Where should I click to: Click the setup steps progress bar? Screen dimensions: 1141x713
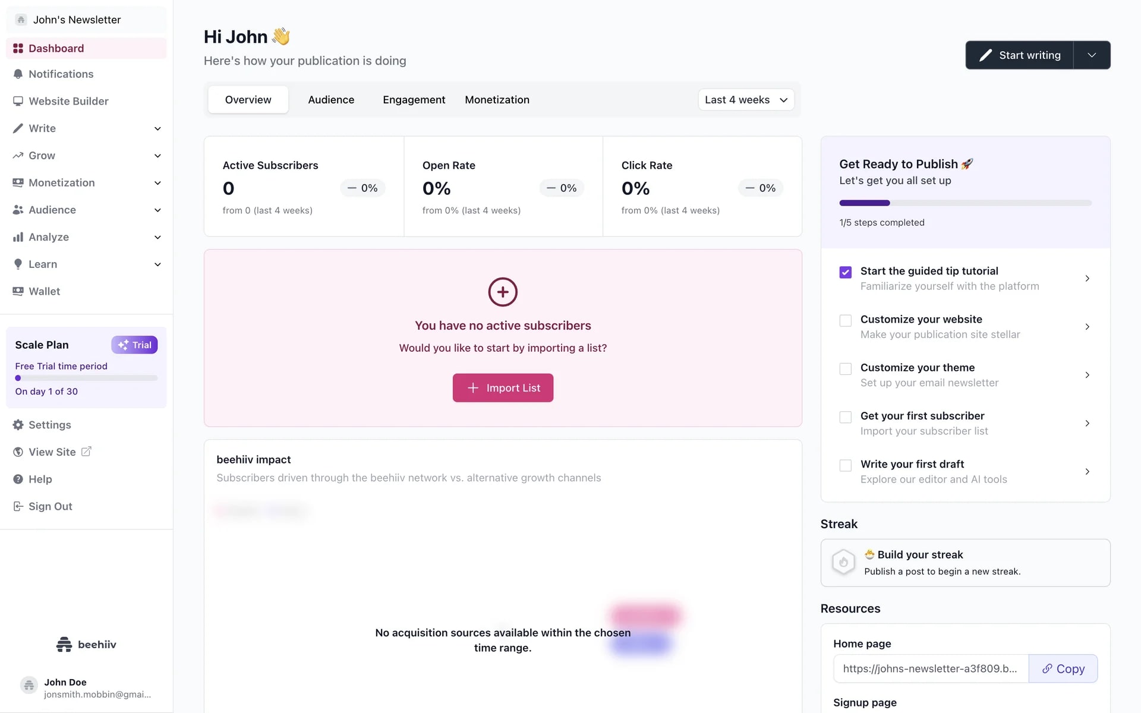965,203
